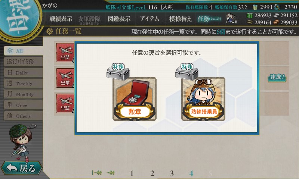Filter quests by 週 Weekly

[x=23, y=83]
